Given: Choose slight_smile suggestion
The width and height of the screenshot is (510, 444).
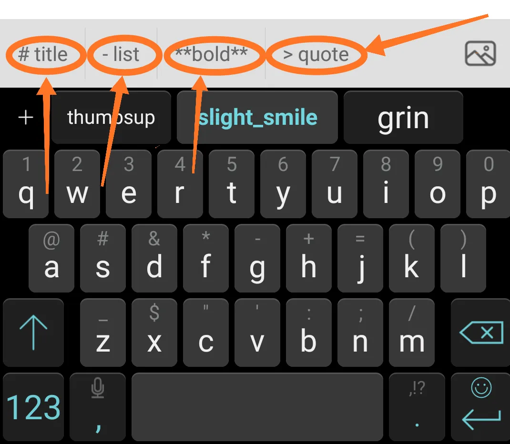Looking at the screenshot, I should click(x=257, y=117).
